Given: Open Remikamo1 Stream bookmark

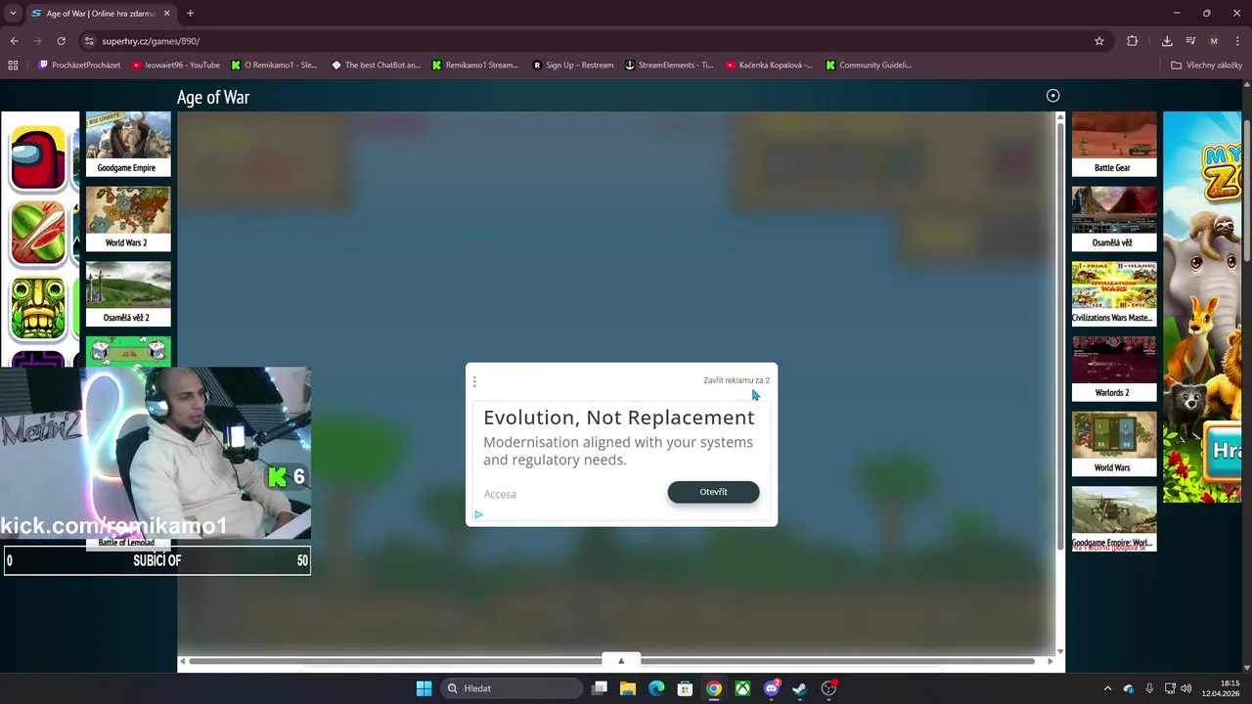Looking at the screenshot, I should 475,66.
